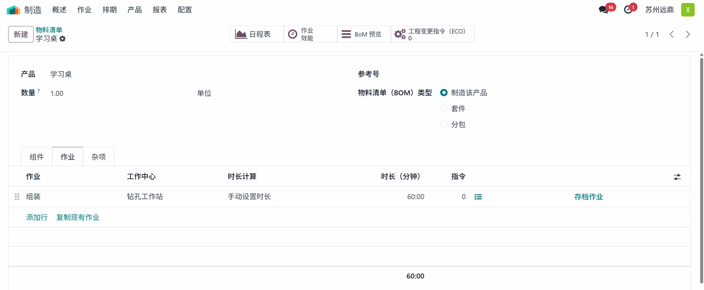Viewport: 704px width, 290px height.
Task: Open the 报表 menu
Action: pos(159,10)
